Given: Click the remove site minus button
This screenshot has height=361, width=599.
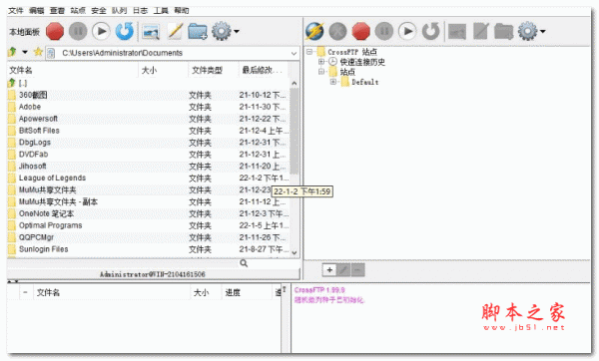Looking at the screenshot, I should 357,270.
